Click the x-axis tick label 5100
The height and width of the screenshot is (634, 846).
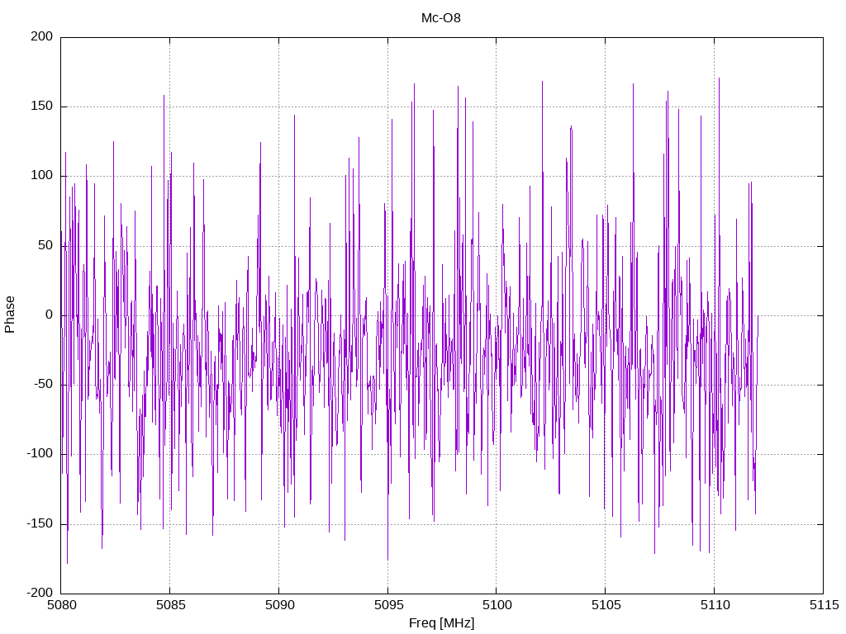coord(497,605)
